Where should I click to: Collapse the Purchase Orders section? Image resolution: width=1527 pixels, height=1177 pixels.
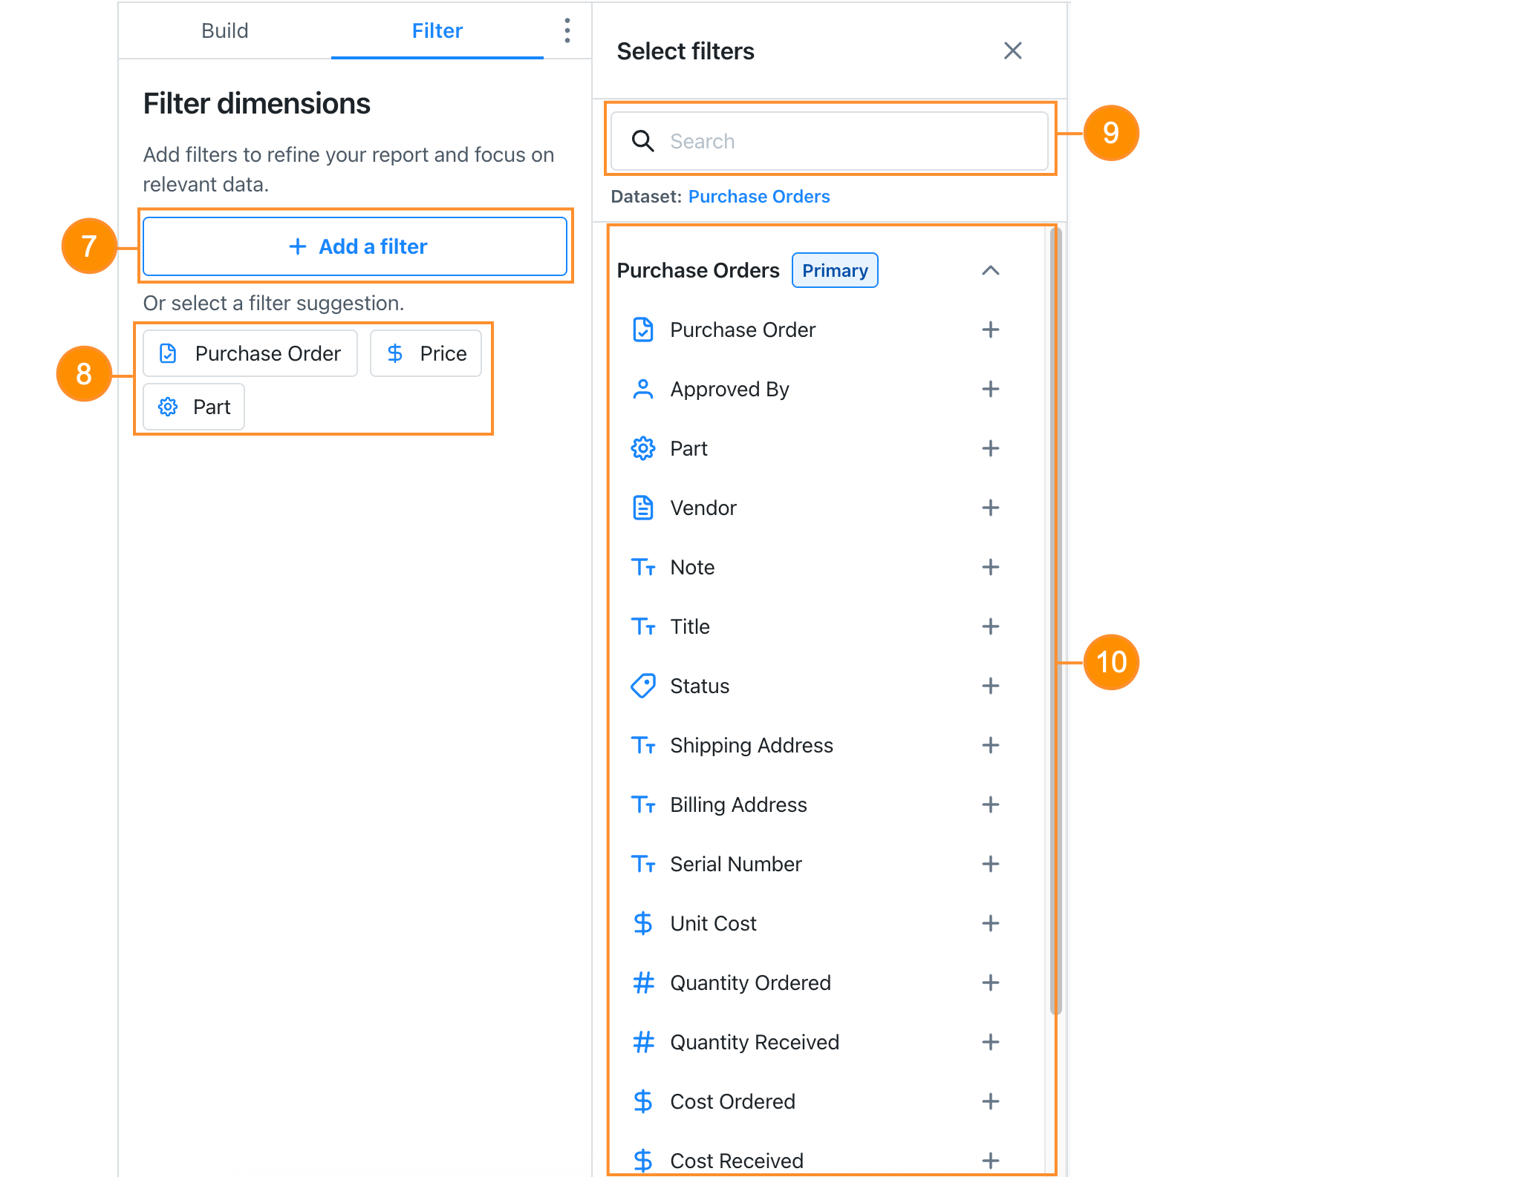(991, 270)
